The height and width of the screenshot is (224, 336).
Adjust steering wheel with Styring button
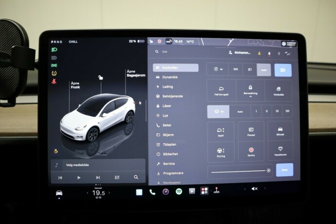pos(221,152)
